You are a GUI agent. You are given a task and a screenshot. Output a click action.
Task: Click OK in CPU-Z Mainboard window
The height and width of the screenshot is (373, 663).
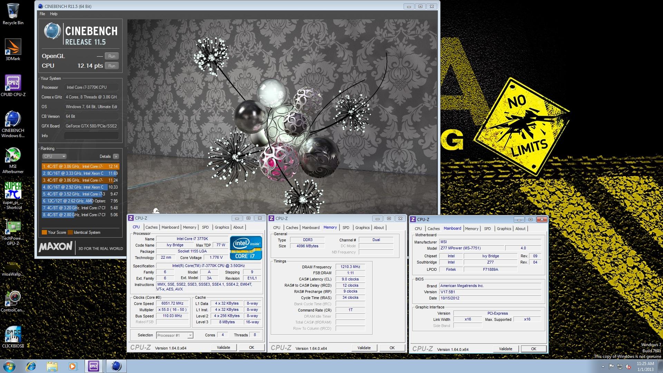pyautogui.click(x=534, y=349)
